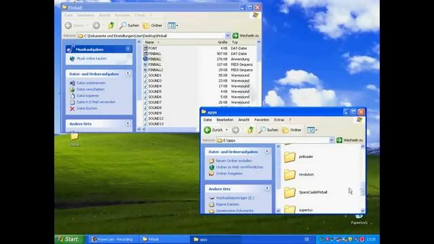Open Suchen search in Pinball window
This screenshot has height=244, width=434.
pyautogui.click(x=129, y=26)
